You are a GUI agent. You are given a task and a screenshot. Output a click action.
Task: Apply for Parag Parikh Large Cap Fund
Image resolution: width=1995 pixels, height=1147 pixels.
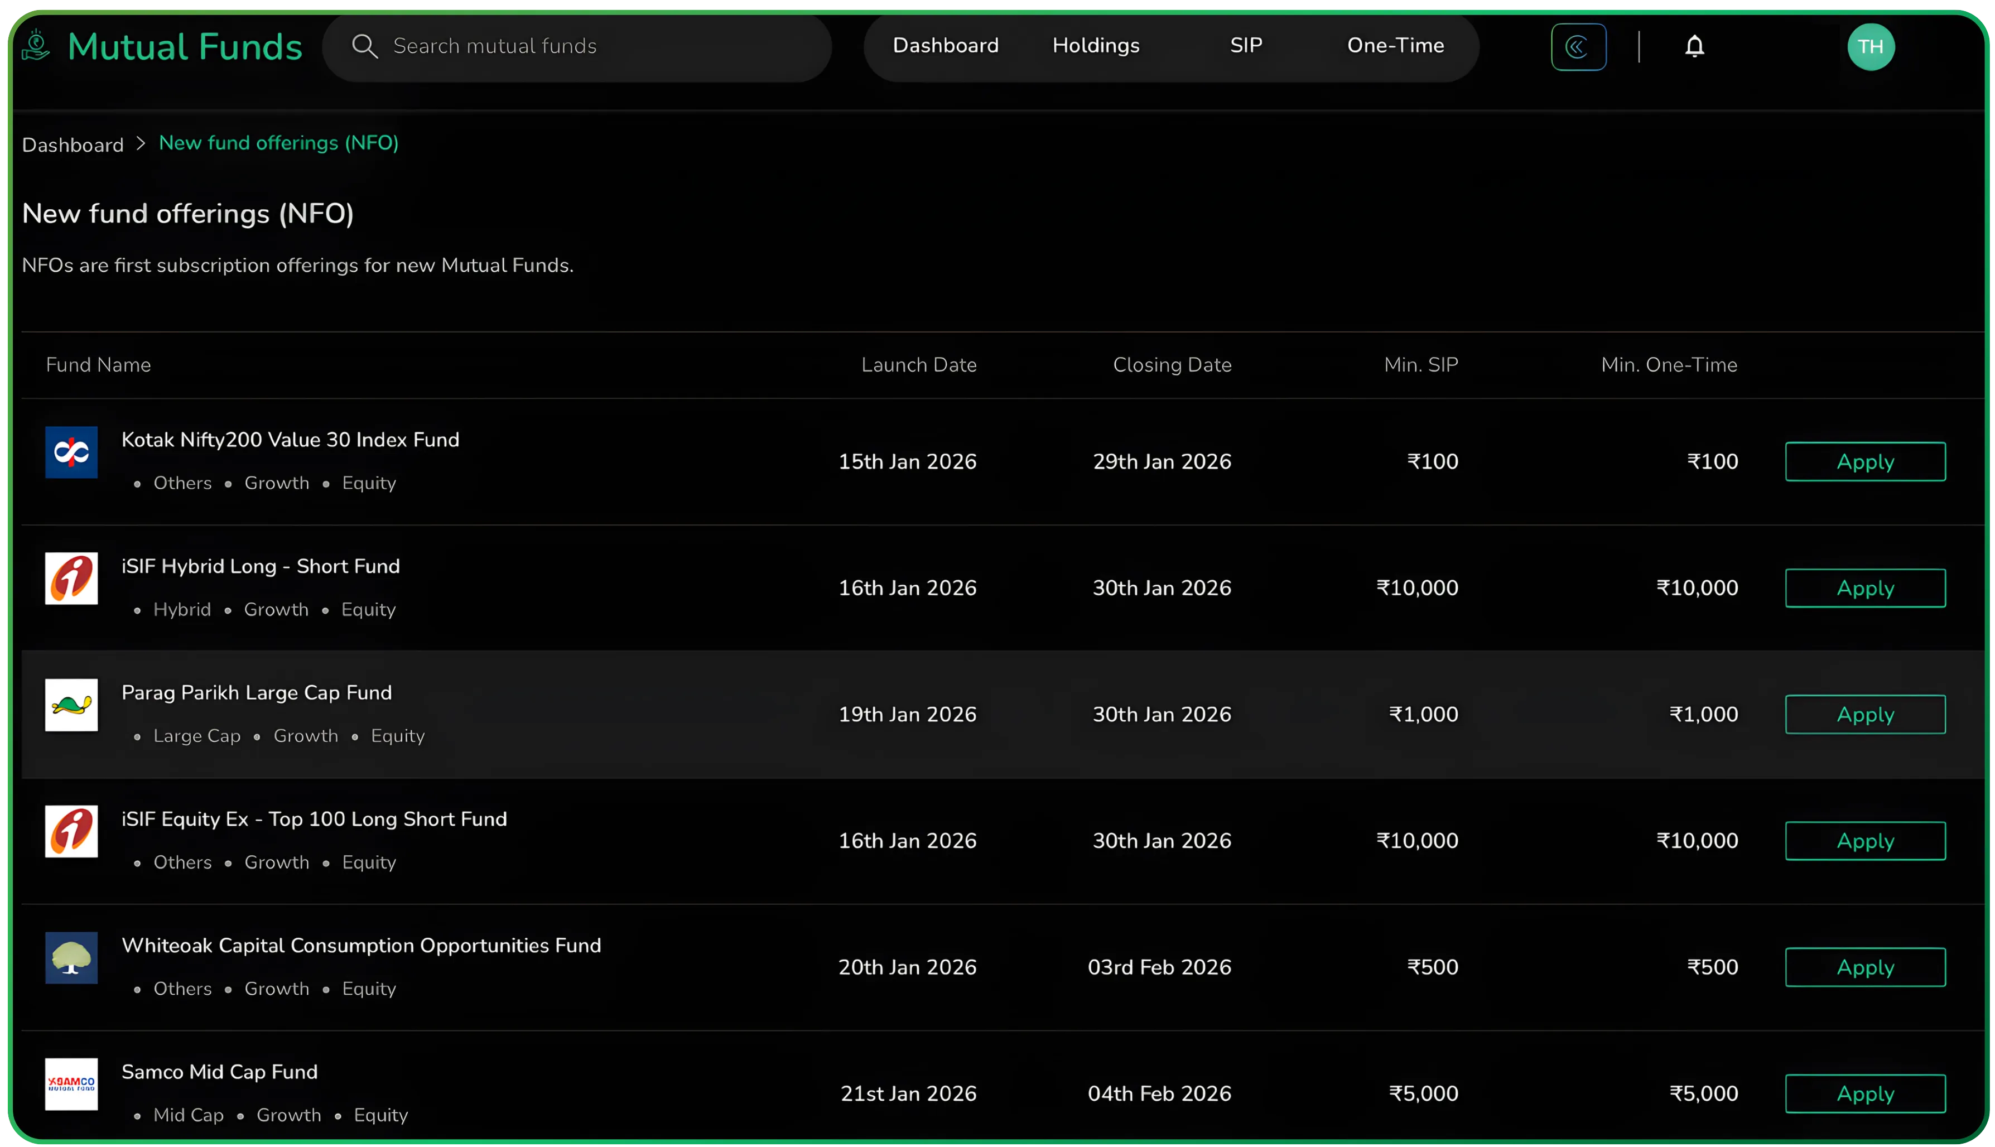click(x=1864, y=715)
